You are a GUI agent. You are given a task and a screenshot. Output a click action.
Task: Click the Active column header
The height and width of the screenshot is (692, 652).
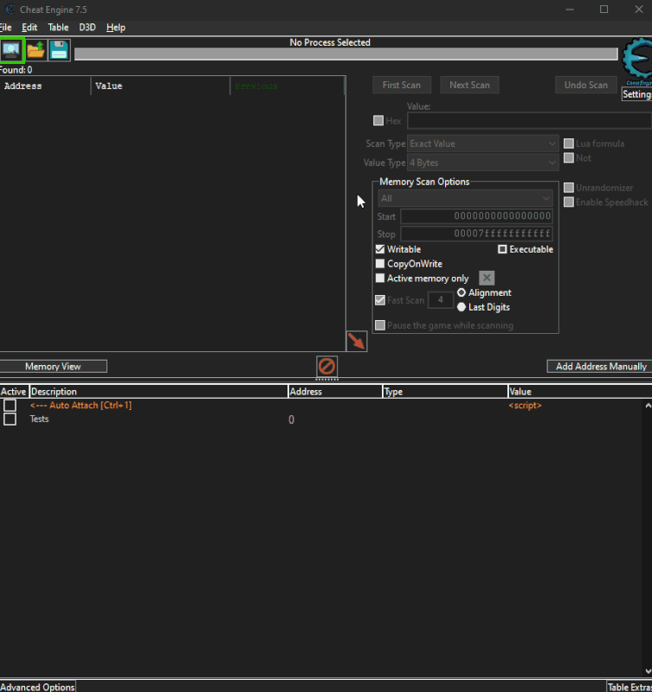pos(14,392)
